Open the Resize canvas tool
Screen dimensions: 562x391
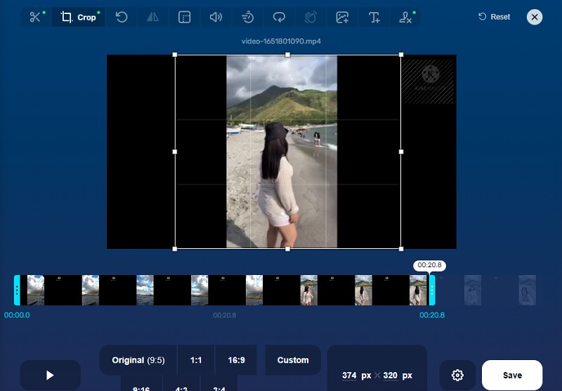click(x=184, y=17)
